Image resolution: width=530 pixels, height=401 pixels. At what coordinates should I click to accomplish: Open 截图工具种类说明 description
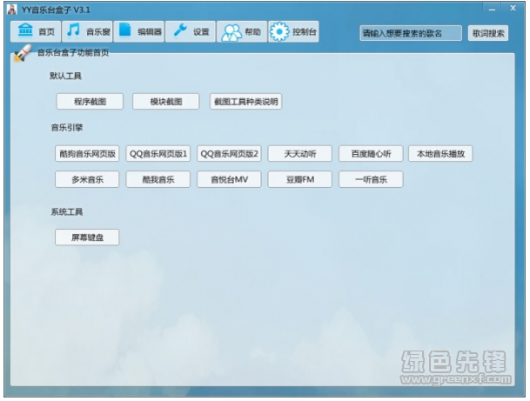pos(245,102)
